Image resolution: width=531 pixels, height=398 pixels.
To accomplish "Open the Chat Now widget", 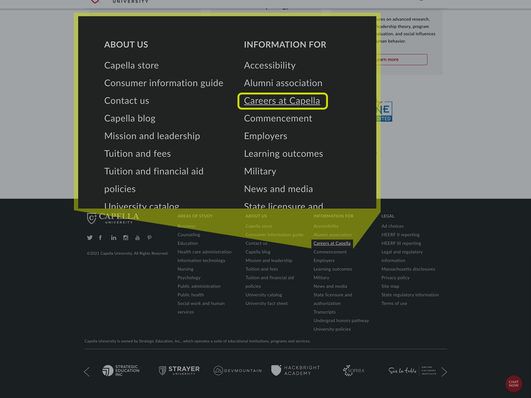I will pos(514,384).
